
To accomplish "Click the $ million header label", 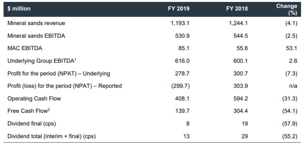I will tap(19, 9).
